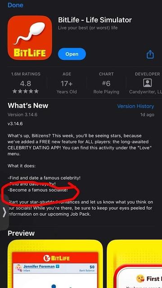Tap the $0 bank balance in preview
Viewport: 162px width, 288px height.
click(92, 266)
